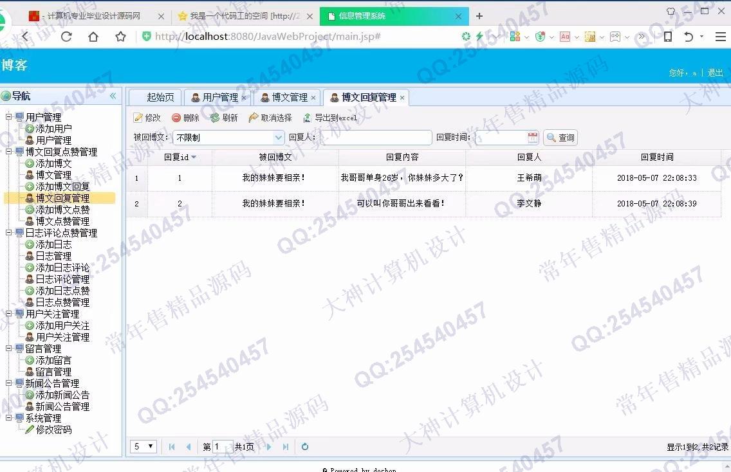Collapse the 日志评论点赞管理 tree node

(9, 233)
